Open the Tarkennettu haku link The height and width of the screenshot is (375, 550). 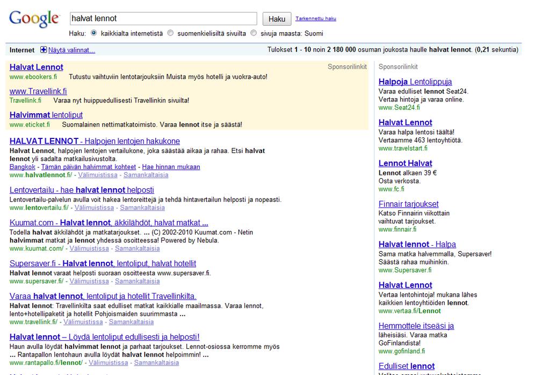[316, 19]
